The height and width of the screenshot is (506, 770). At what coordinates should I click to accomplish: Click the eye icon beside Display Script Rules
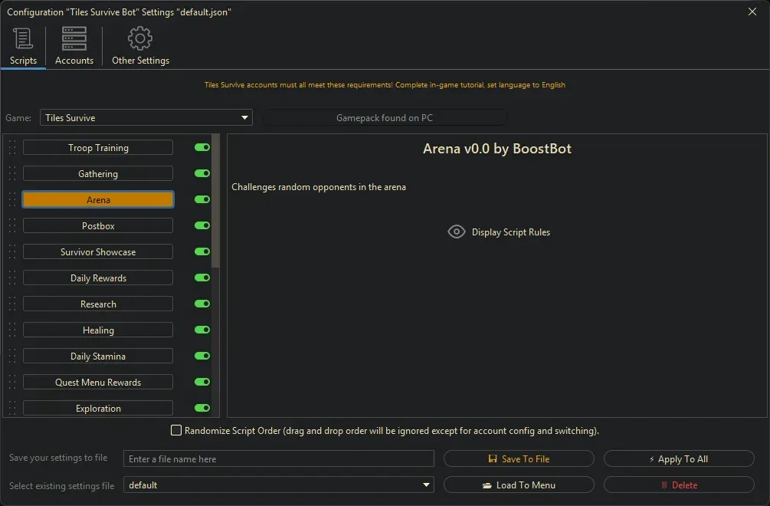(x=457, y=232)
